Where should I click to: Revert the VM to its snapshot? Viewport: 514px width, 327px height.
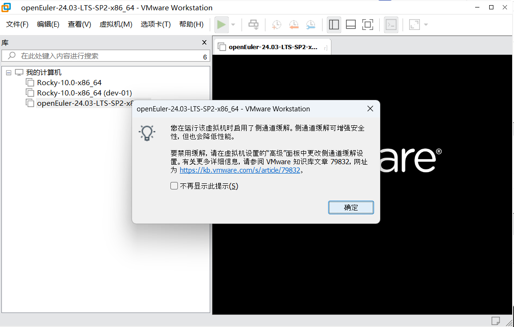[x=294, y=24]
